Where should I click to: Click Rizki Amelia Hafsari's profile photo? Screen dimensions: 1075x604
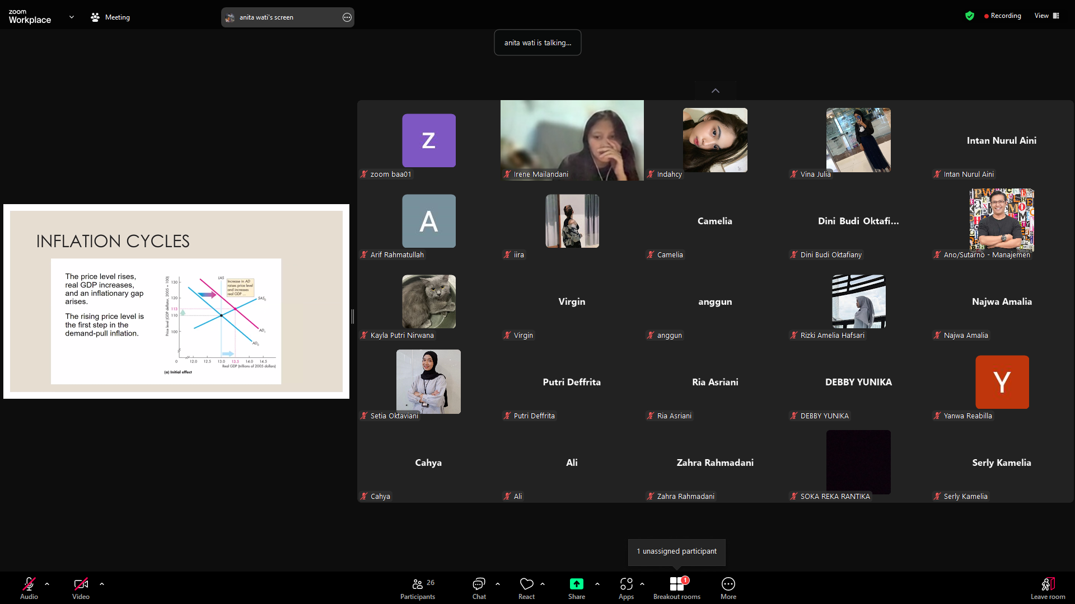point(859,301)
